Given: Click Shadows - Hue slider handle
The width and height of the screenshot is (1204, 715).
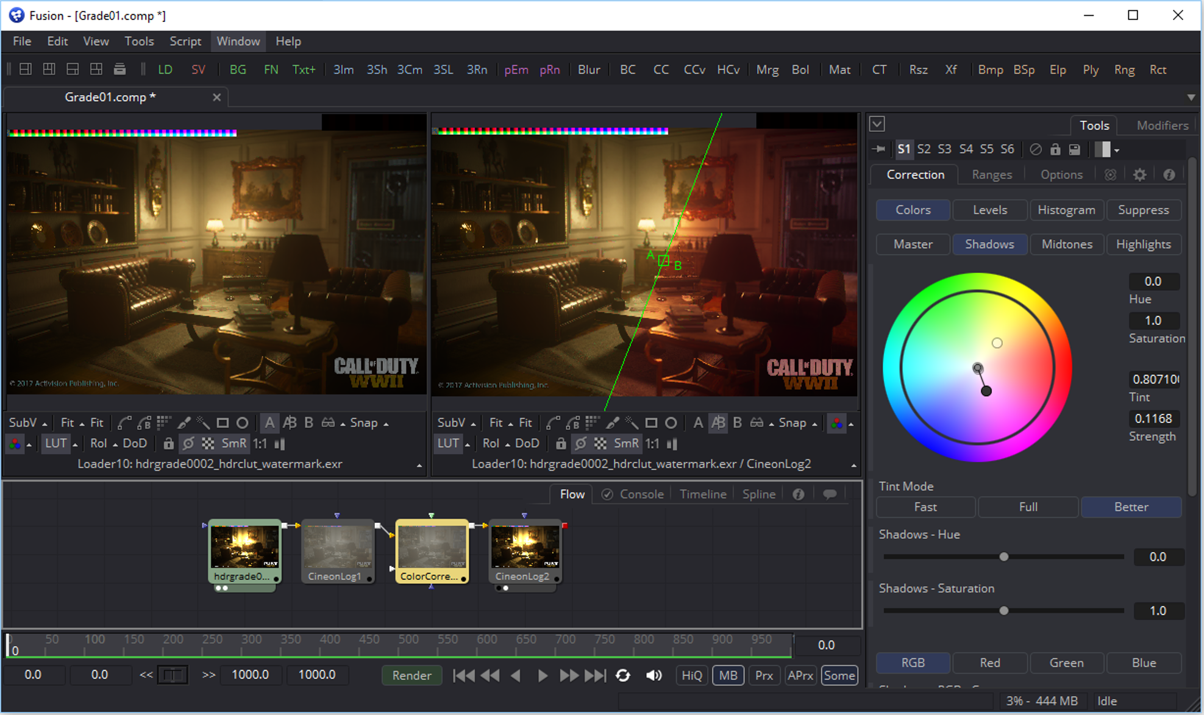Looking at the screenshot, I should click(x=1003, y=557).
